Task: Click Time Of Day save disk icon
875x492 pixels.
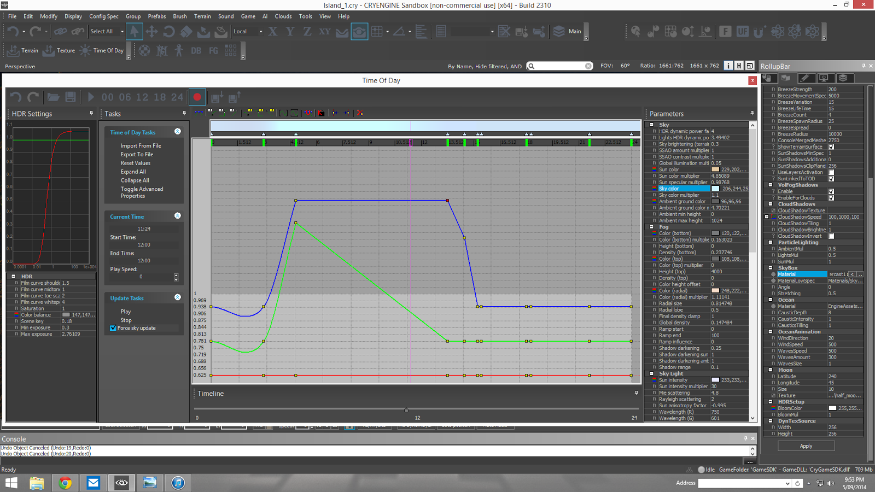Action: coord(70,97)
